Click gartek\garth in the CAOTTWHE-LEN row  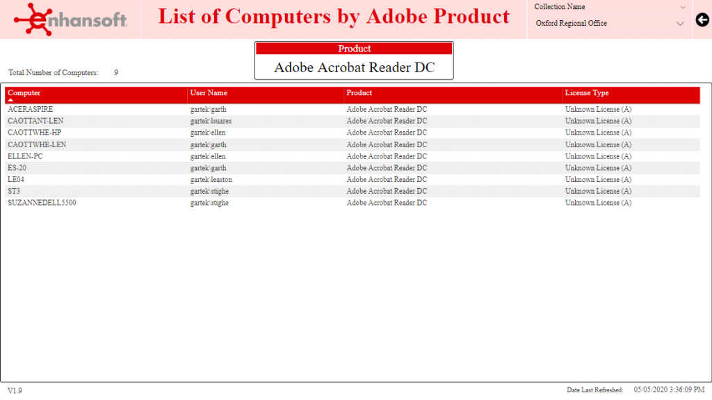click(208, 144)
